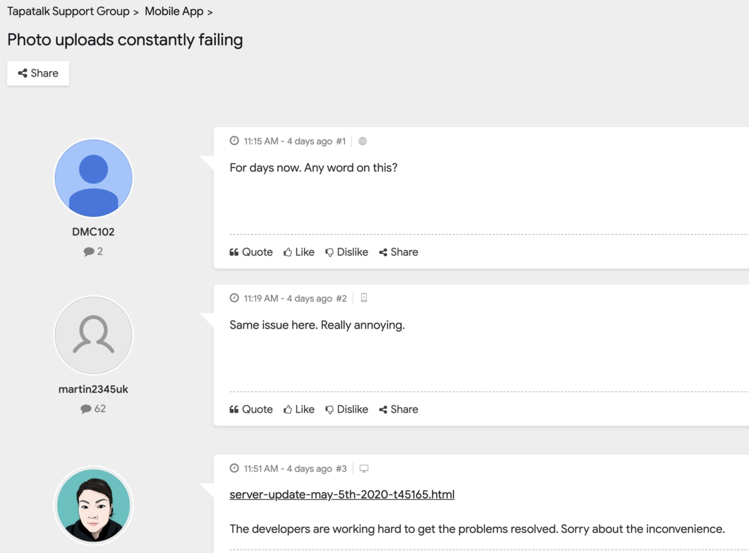Quote DMC102's first post
The image size is (749, 553).
[x=251, y=252]
